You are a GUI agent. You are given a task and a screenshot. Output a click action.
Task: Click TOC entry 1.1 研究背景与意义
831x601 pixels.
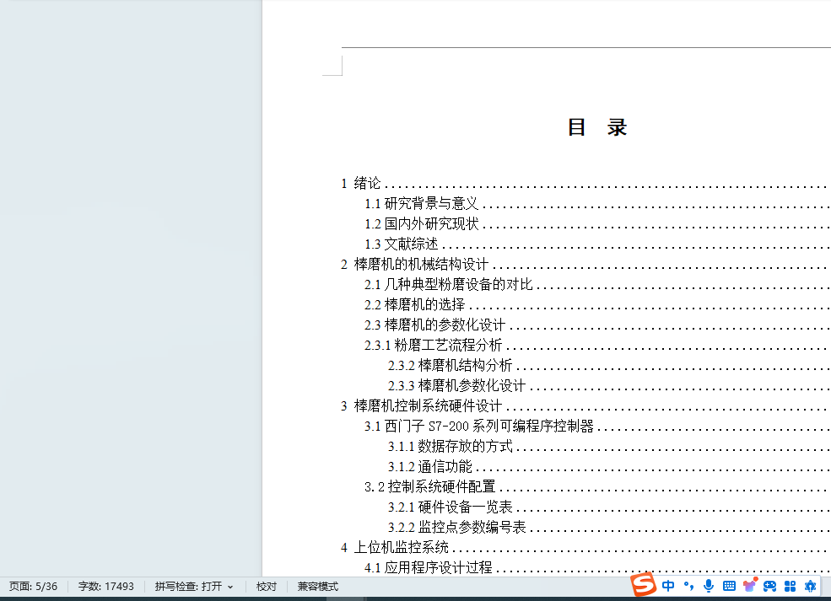coord(421,203)
